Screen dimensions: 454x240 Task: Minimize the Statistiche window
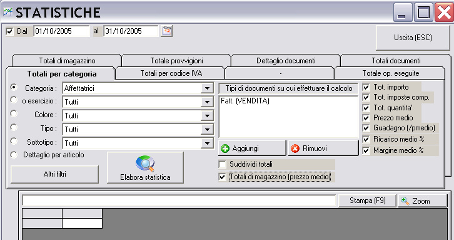click(x=403, y=12)
